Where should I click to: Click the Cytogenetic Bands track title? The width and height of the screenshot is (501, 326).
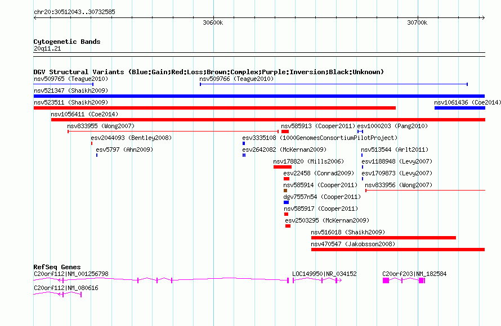click(x=67, y=42)
